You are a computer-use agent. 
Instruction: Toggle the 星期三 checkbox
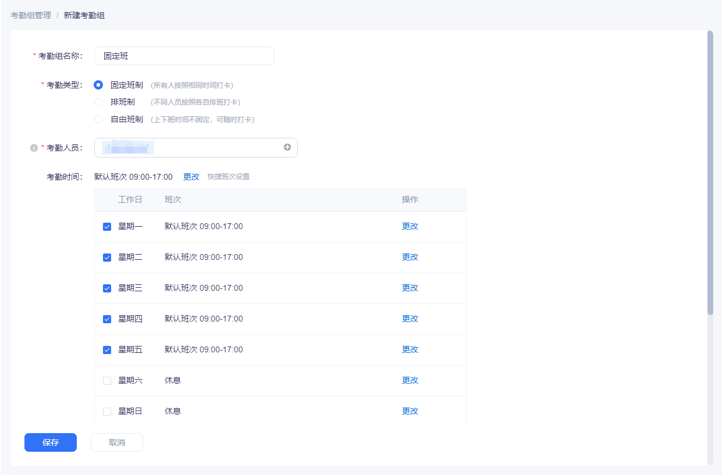pyautogui.click(x=107, y=288)
